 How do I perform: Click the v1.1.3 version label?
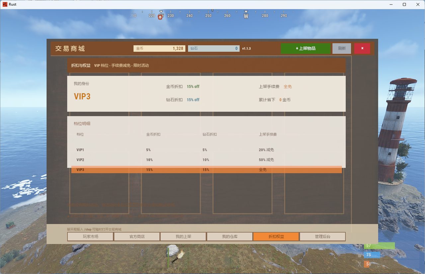coord(246,49)
